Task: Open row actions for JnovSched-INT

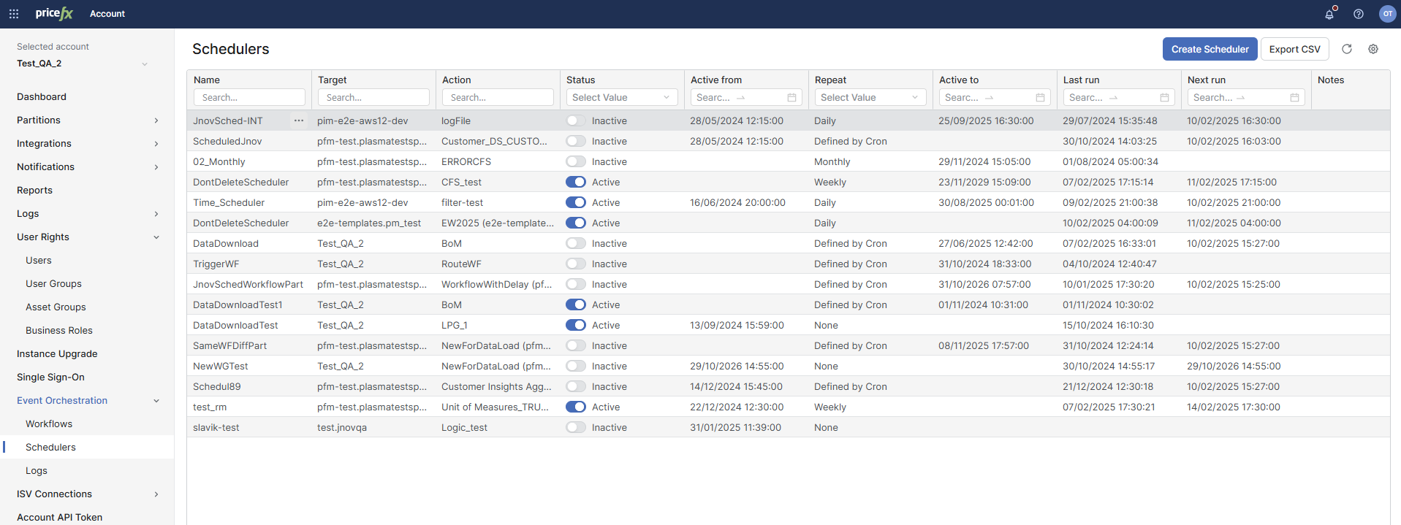Action: (299, 120)
